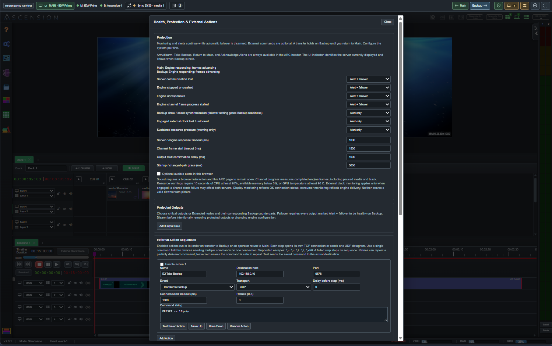
Task: Click the Add Output Rule button
Action: click(170, 226)
